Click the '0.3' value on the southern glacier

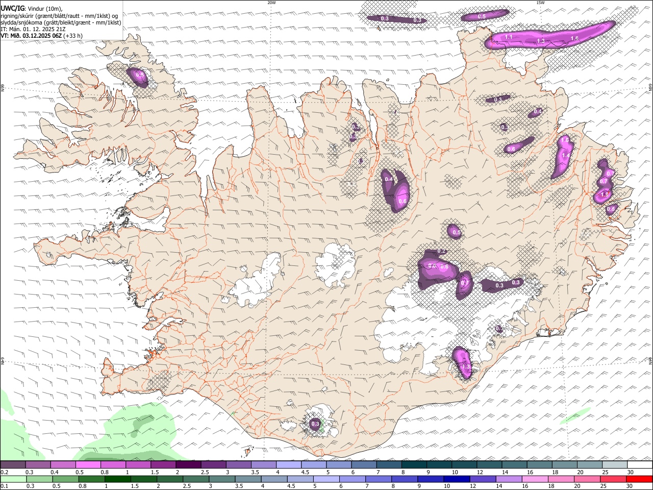(315, 424)
